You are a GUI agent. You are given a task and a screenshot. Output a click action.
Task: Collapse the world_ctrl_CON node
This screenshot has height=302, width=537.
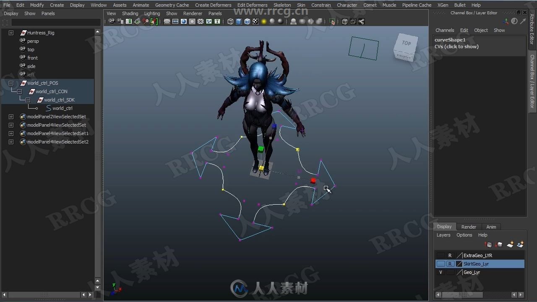pos(19,91)
